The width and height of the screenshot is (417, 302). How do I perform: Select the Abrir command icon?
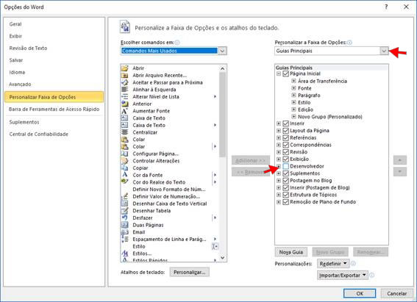pyautogui.click(x=124, y=68)
